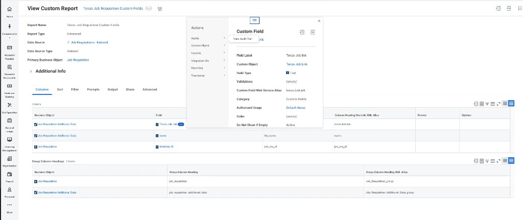
Task: Open report settings sliders icon
Action: tap(160, 9)
